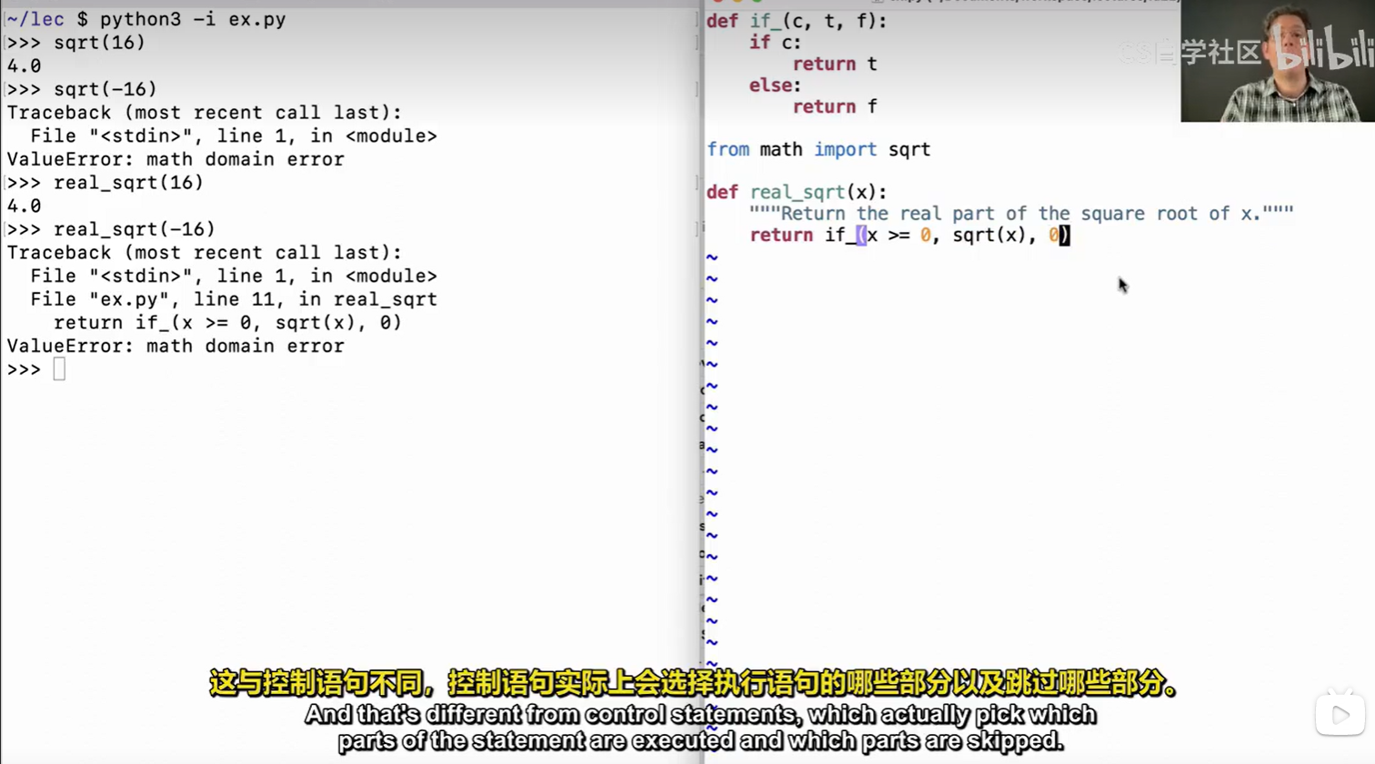Click the def if_(c, t, f) line
Viewport: 1375px width, 764px height.
click(797, 21)
